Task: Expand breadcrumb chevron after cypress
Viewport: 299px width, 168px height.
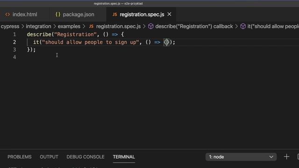Action: (23, 26)
